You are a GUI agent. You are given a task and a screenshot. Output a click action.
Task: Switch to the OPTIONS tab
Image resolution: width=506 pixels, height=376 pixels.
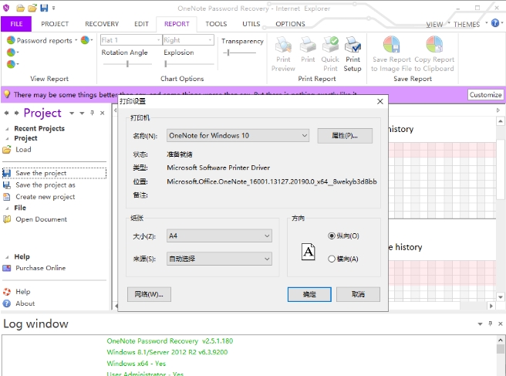coord(290,24)
